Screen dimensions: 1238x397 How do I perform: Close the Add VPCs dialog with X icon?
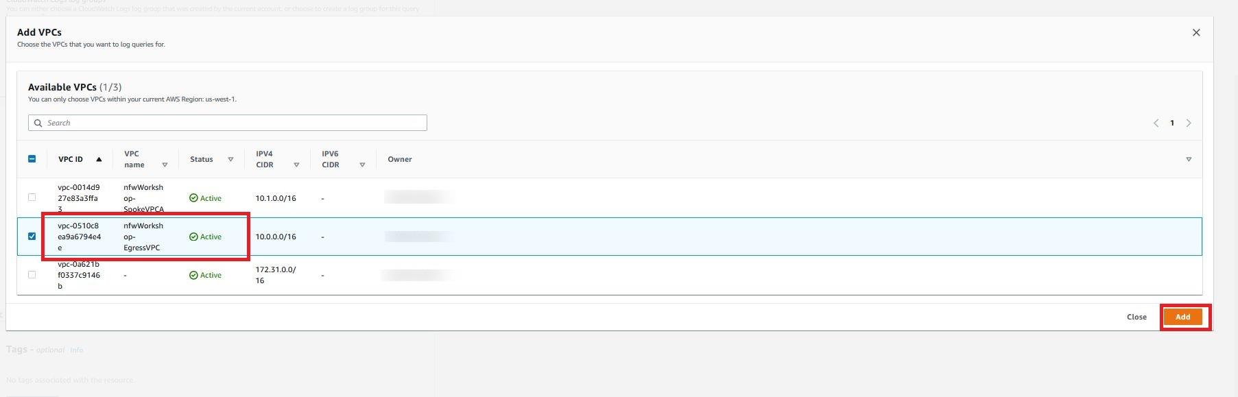[x=1196, y=33]
